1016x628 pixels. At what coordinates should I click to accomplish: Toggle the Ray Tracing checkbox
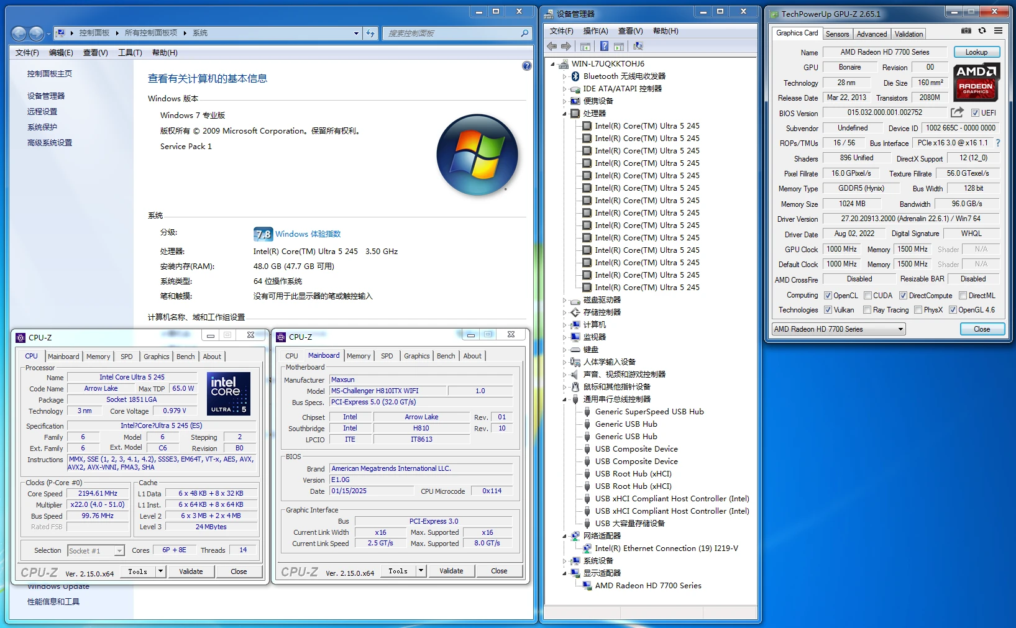pyautogui.click(x=867, y=310)
